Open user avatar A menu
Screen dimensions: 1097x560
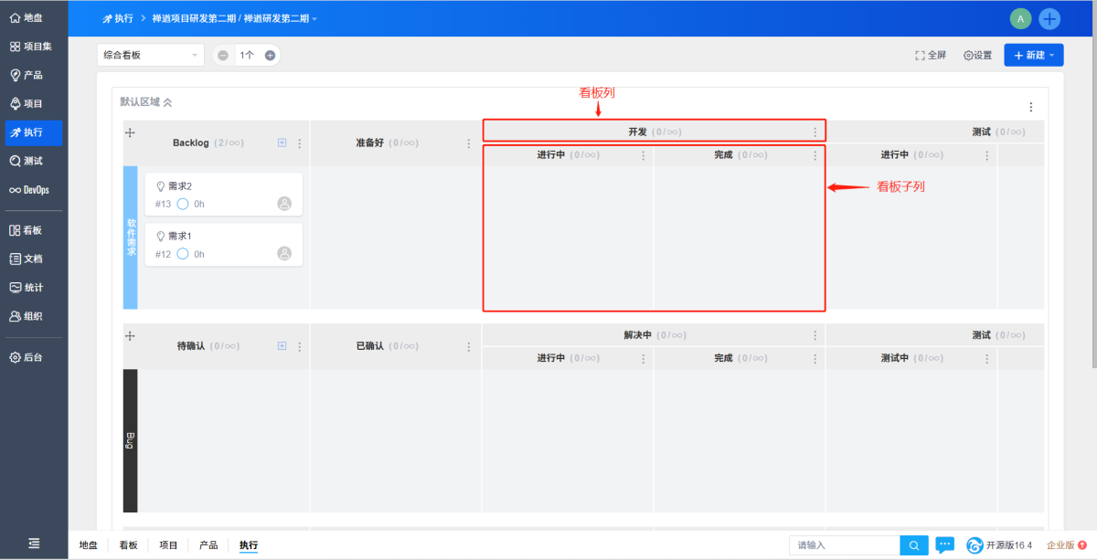point(1020,18)
